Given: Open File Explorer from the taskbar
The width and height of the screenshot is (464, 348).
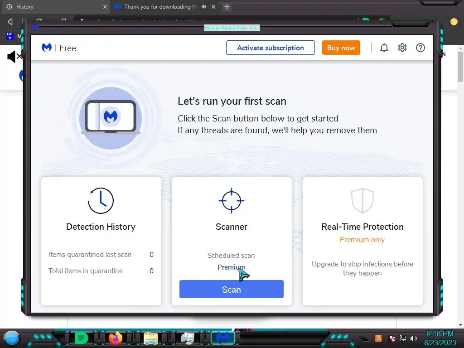Looking at the screenshot, I should [x=151, y=338].
